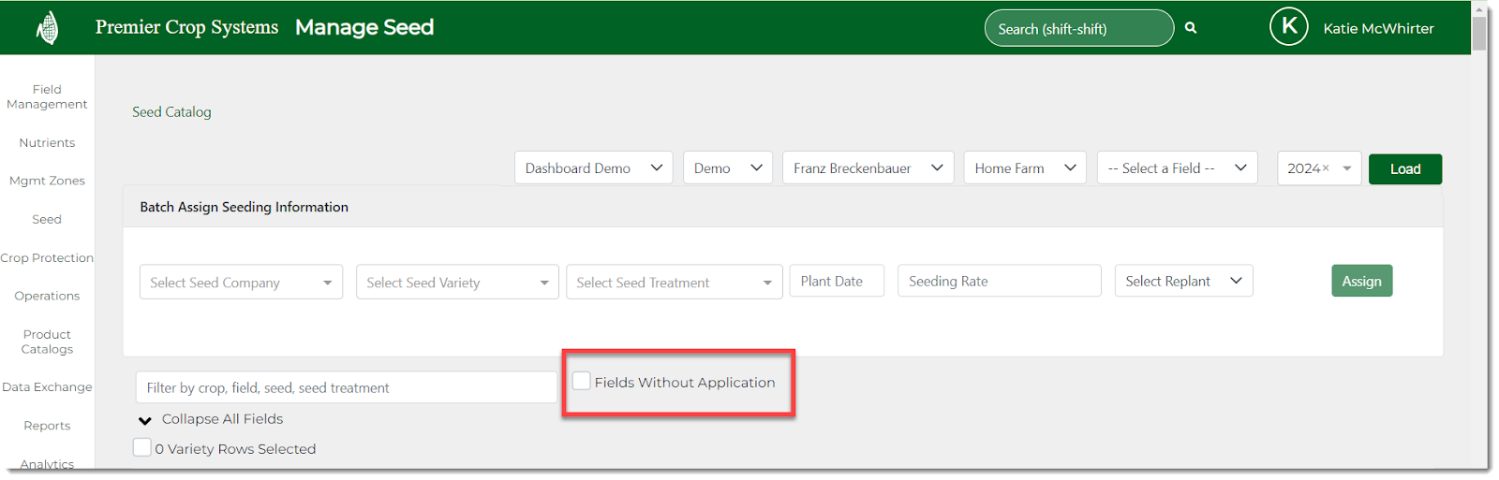Go to Field Management in sidebar

click(x=47, y=97)
